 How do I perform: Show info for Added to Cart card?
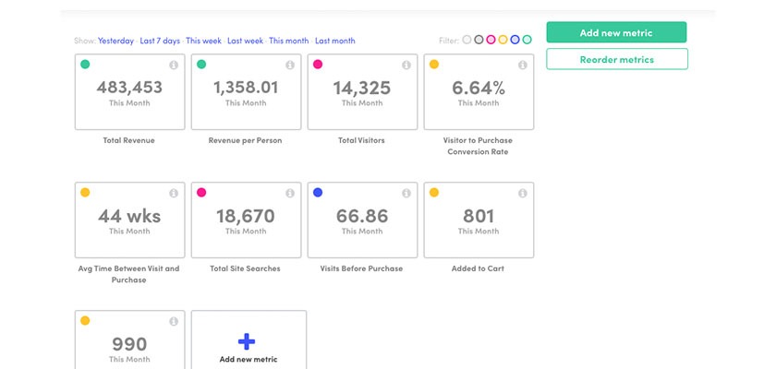pos(522,194)
